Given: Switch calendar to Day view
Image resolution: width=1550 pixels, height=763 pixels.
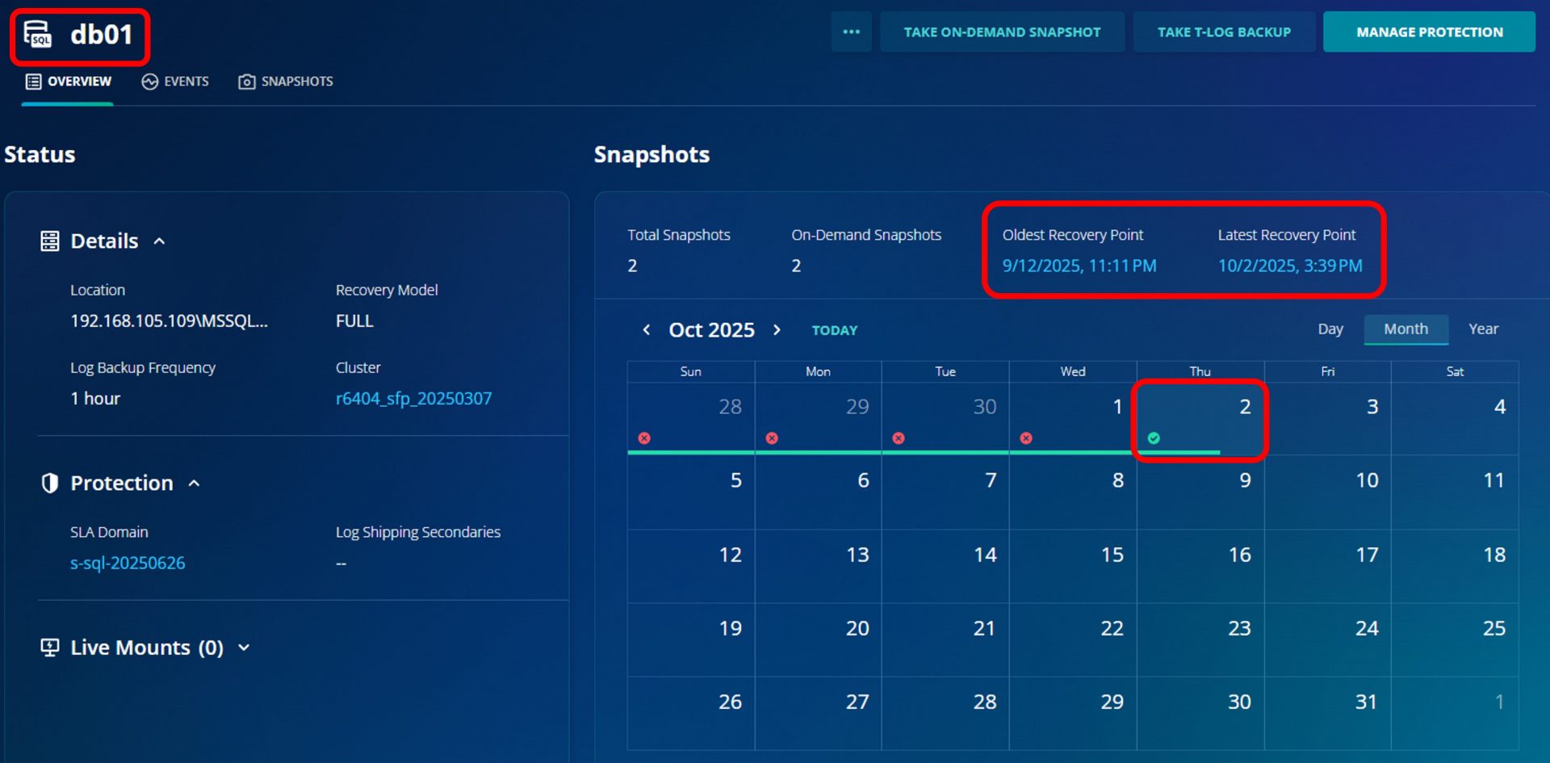Looking at the screenshot, I should pos(1330,329).
